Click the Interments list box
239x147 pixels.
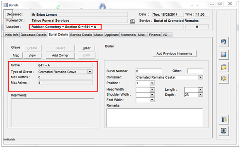pyautogui.click(x=52, y=113)
